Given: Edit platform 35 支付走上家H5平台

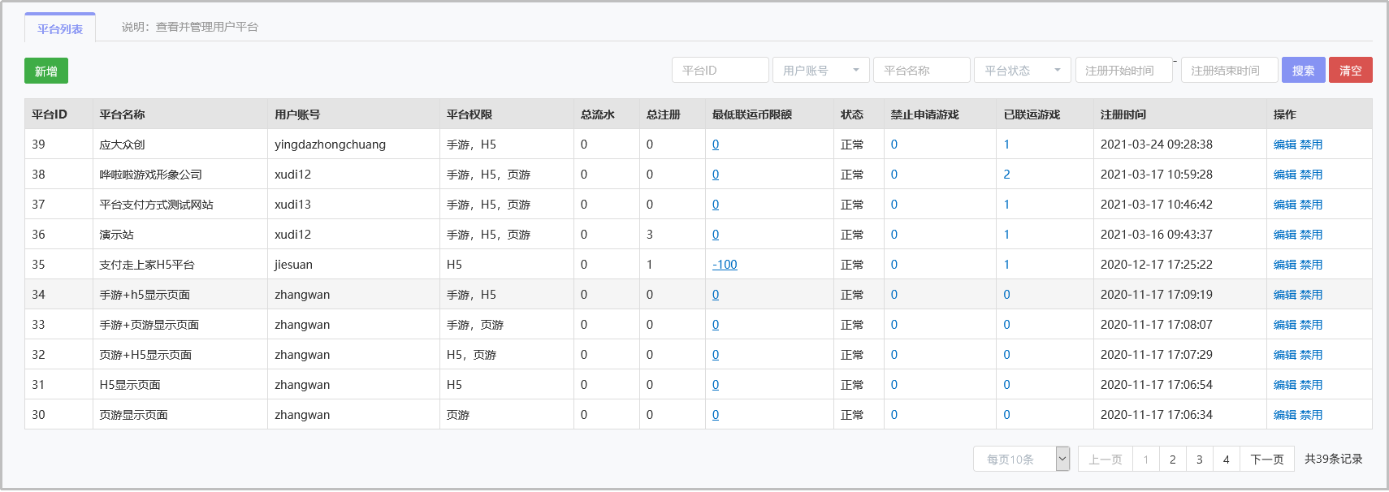Looking at the screenshot, I should click(1284, 265).
